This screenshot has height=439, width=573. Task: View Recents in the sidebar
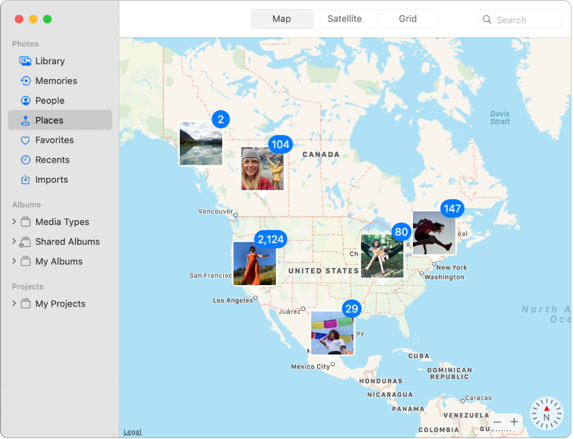pyautogui.click(x=52, y=159)
